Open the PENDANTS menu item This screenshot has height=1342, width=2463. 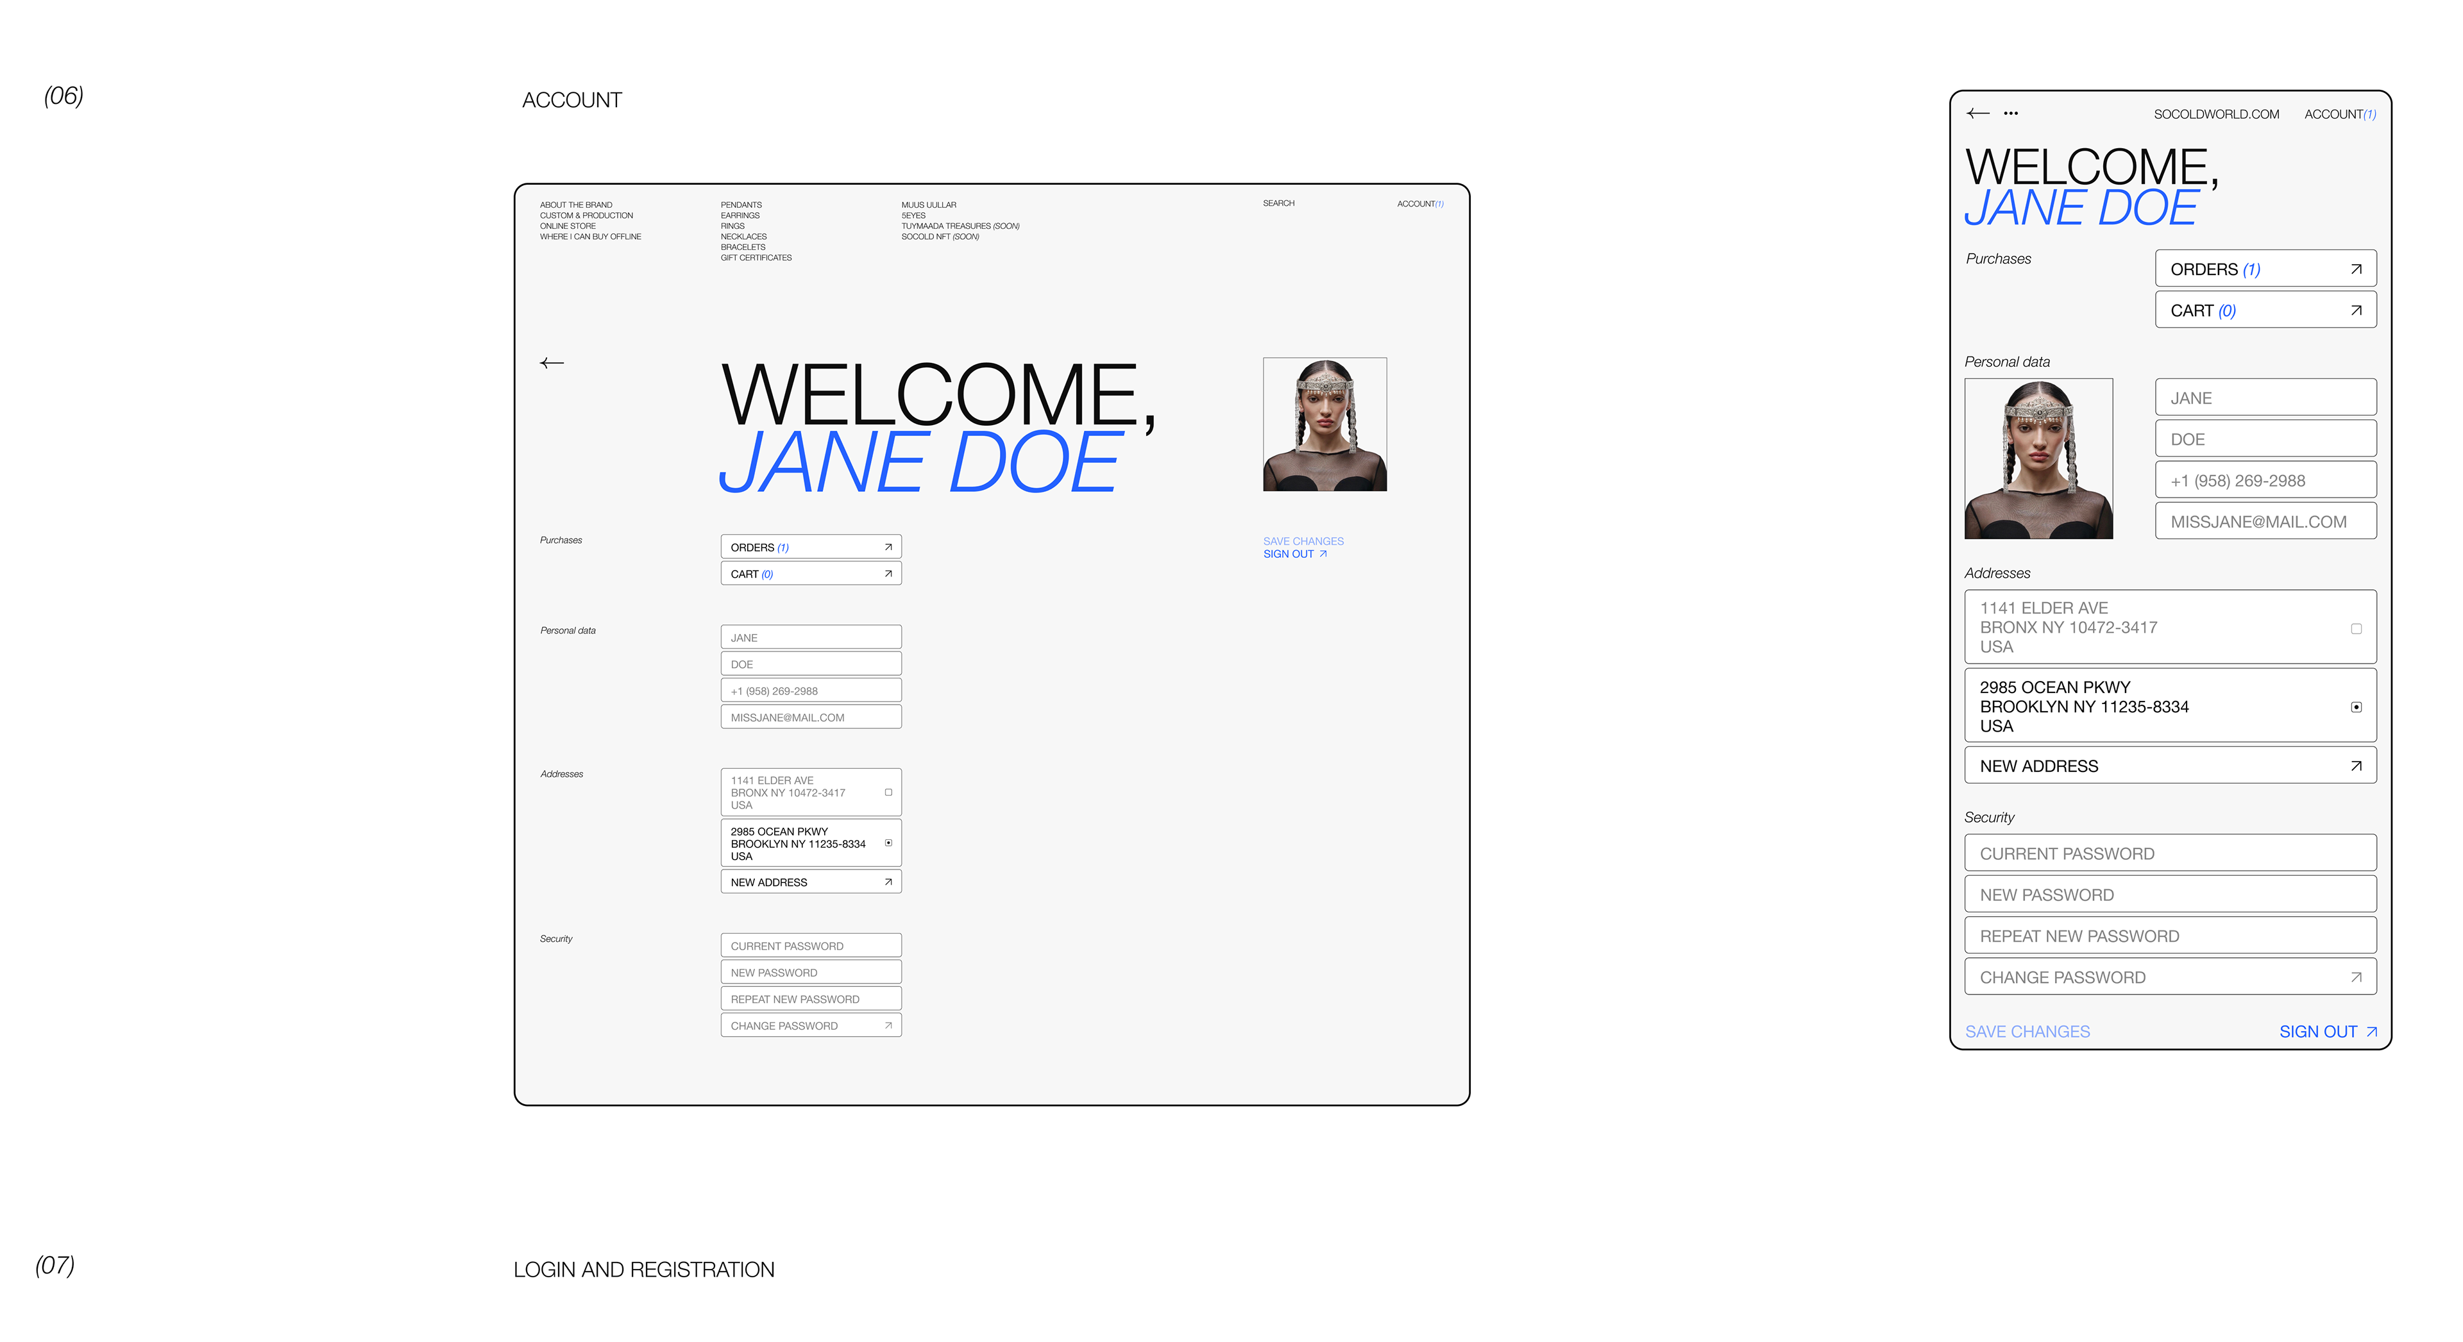pyautogui.click(x=741, y=205)
